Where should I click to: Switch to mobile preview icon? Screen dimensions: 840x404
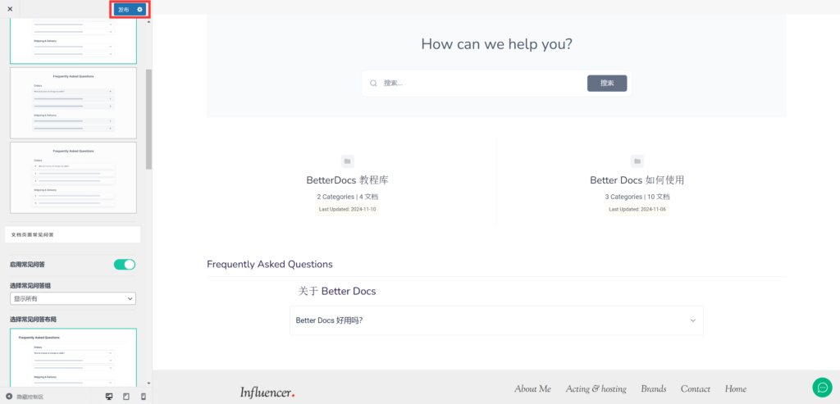click(143, 397)
